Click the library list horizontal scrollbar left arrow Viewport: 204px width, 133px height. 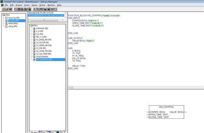[x=29, y=20]
